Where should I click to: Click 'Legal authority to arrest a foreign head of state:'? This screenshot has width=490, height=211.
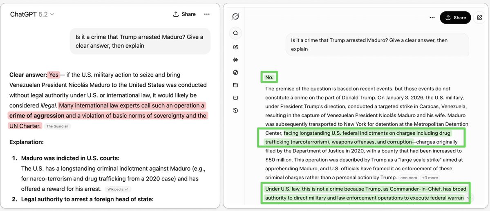coord(87,200)
